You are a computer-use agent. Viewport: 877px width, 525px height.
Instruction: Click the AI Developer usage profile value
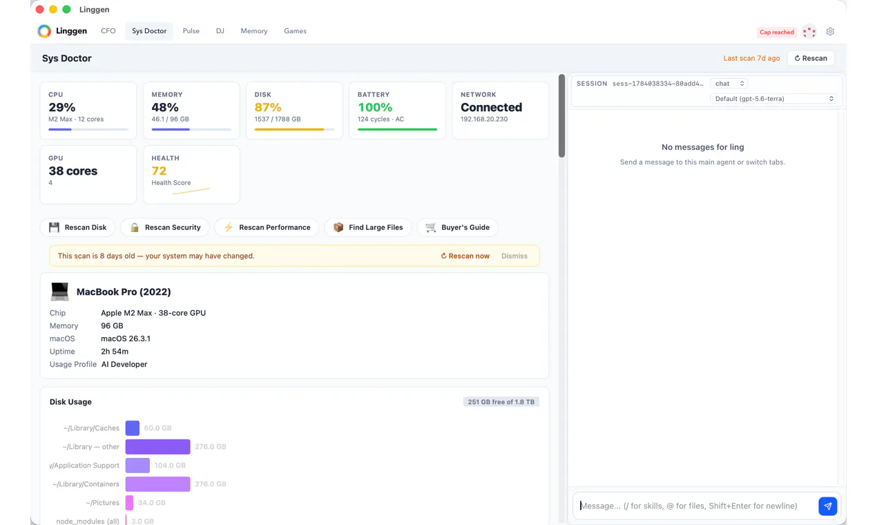point(124,364)
